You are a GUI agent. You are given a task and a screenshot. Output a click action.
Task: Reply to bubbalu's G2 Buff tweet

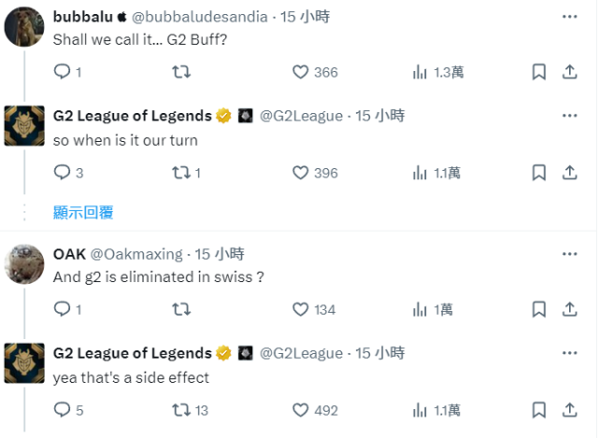(x=63, y=72)
